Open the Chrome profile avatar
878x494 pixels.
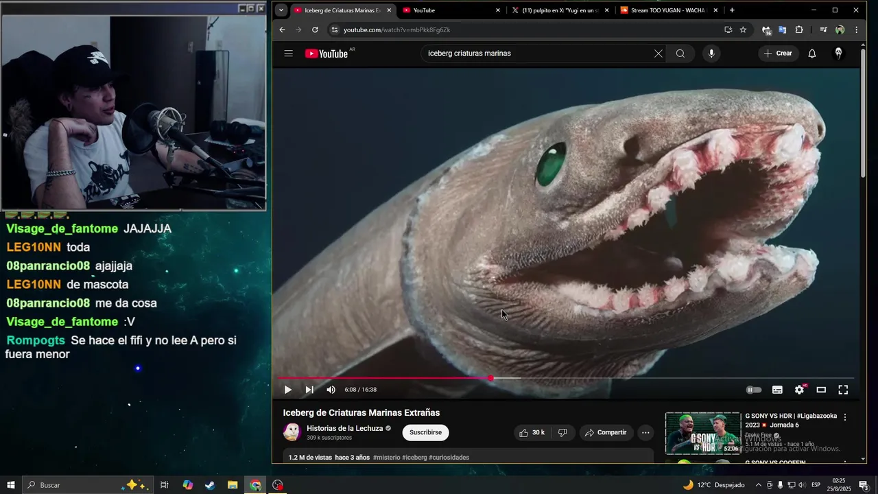(840, 30)
